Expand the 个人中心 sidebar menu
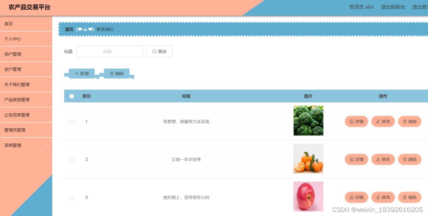428x216 pixels. point(26,39)
